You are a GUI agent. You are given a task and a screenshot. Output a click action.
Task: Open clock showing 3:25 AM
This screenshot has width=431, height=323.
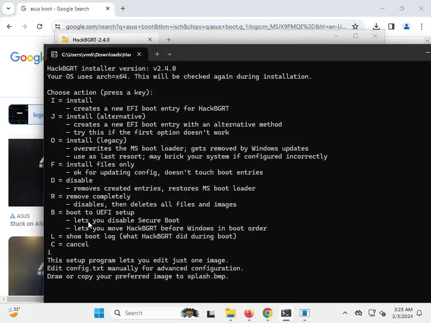point(403,313)
